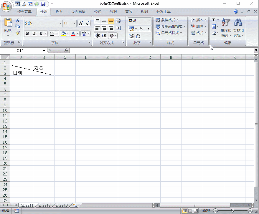Apply comma style number format
This screenshot has height=214, width=259.
click(148, 29)
